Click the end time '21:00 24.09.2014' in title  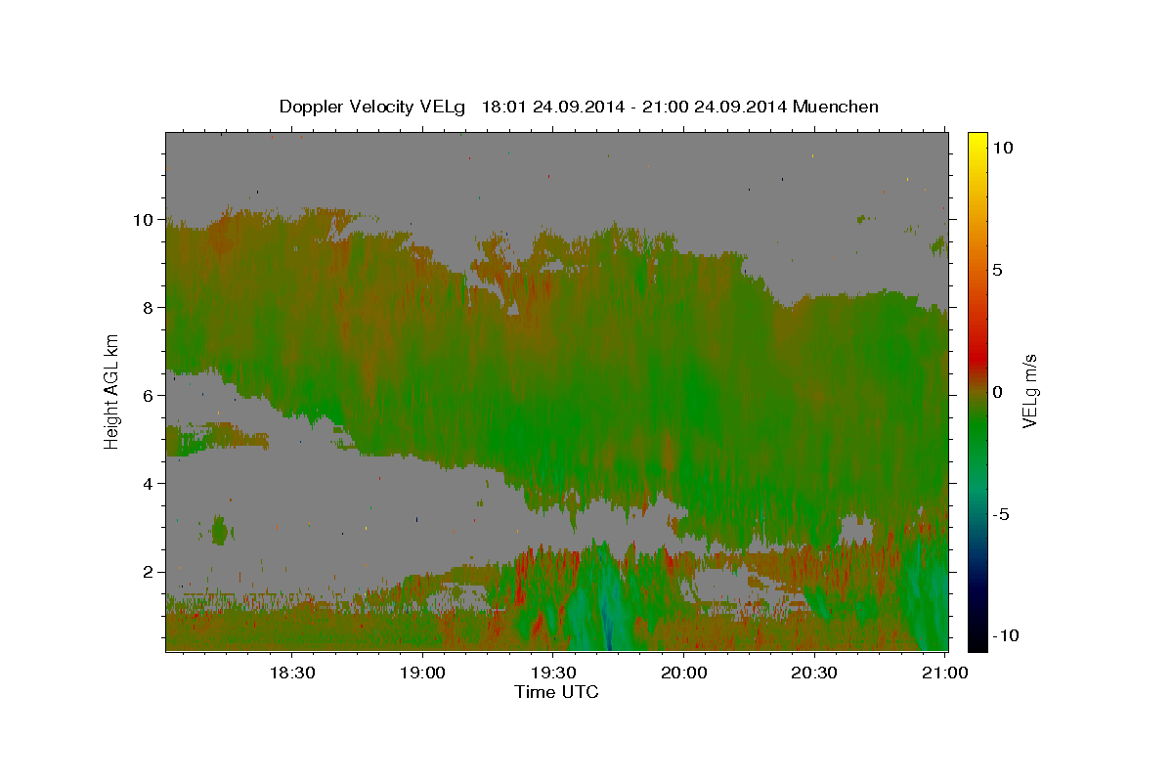pyautogui.click(x=714, y=107)
